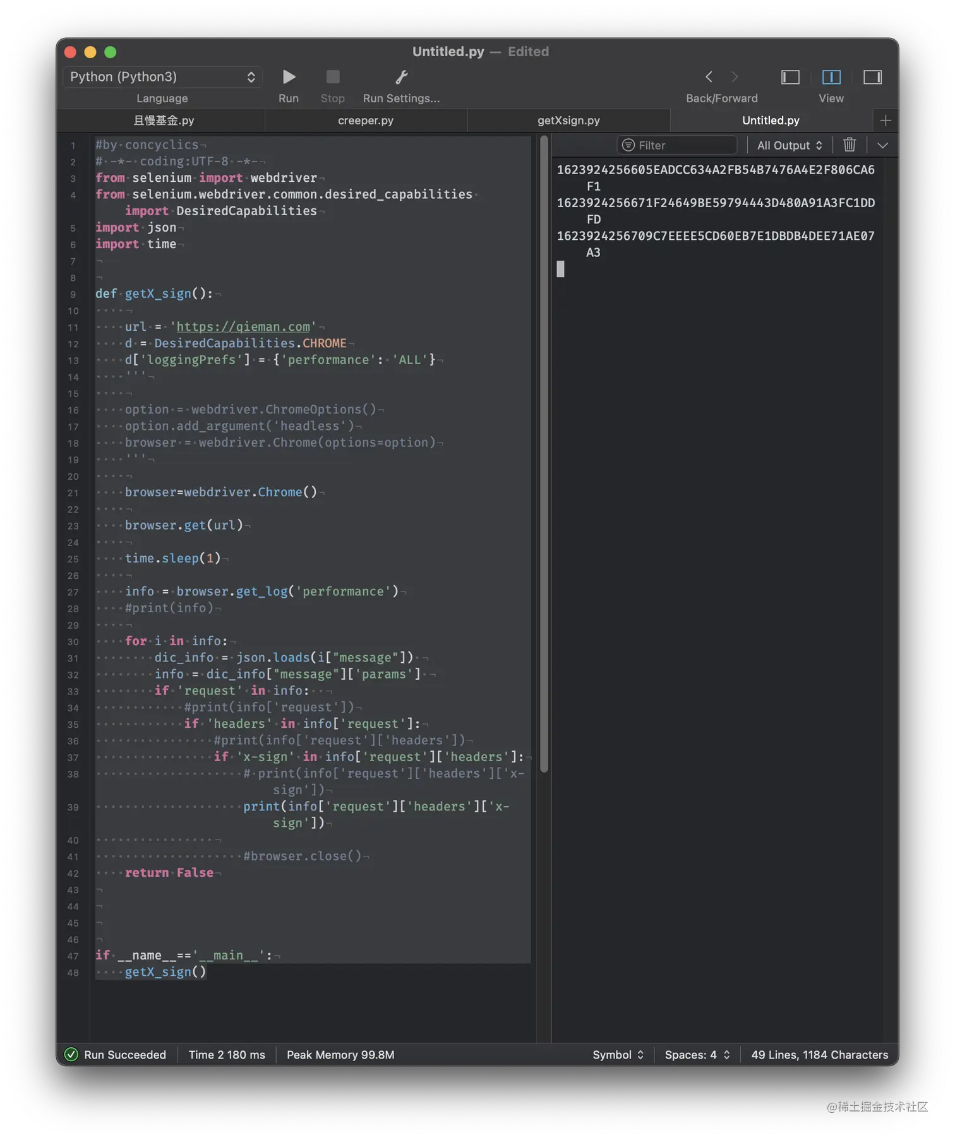Open Run Settings wrench icon
955x1140 pixels.
point(401,77)
